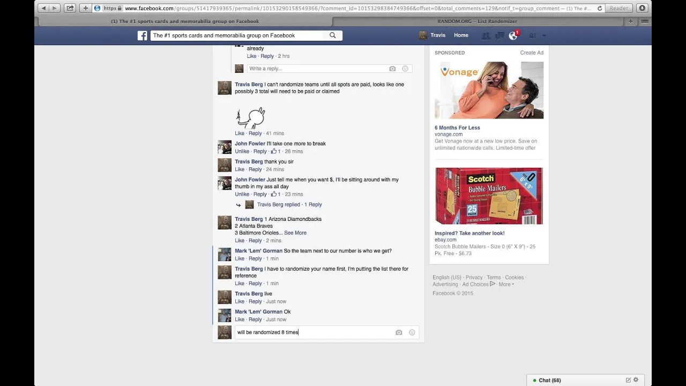View the like count on the 23 mins comment
The height and width of the screenshot is (386, 686).
click(275, 195)
